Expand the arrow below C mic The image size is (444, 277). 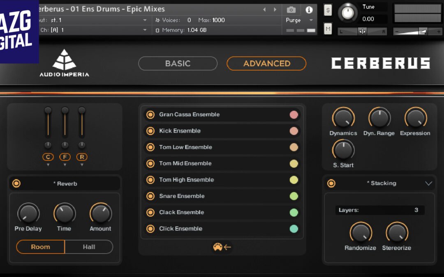coord(48,165)
